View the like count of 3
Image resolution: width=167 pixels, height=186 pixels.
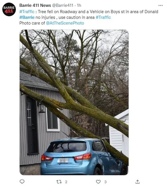pyautogui.click(x=105, y=182)
